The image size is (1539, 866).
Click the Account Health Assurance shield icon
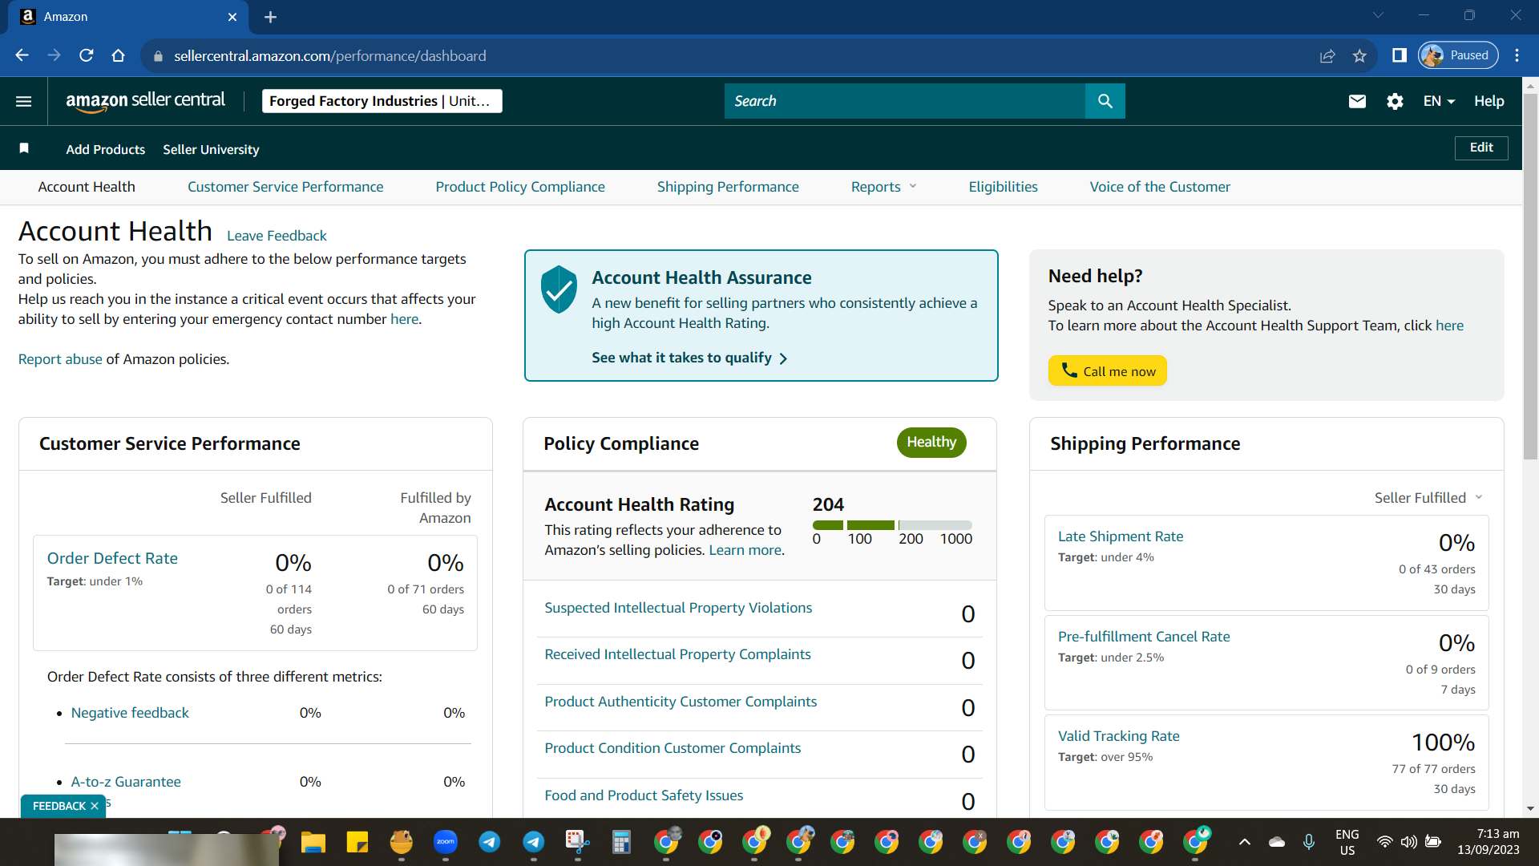[559, 289]
